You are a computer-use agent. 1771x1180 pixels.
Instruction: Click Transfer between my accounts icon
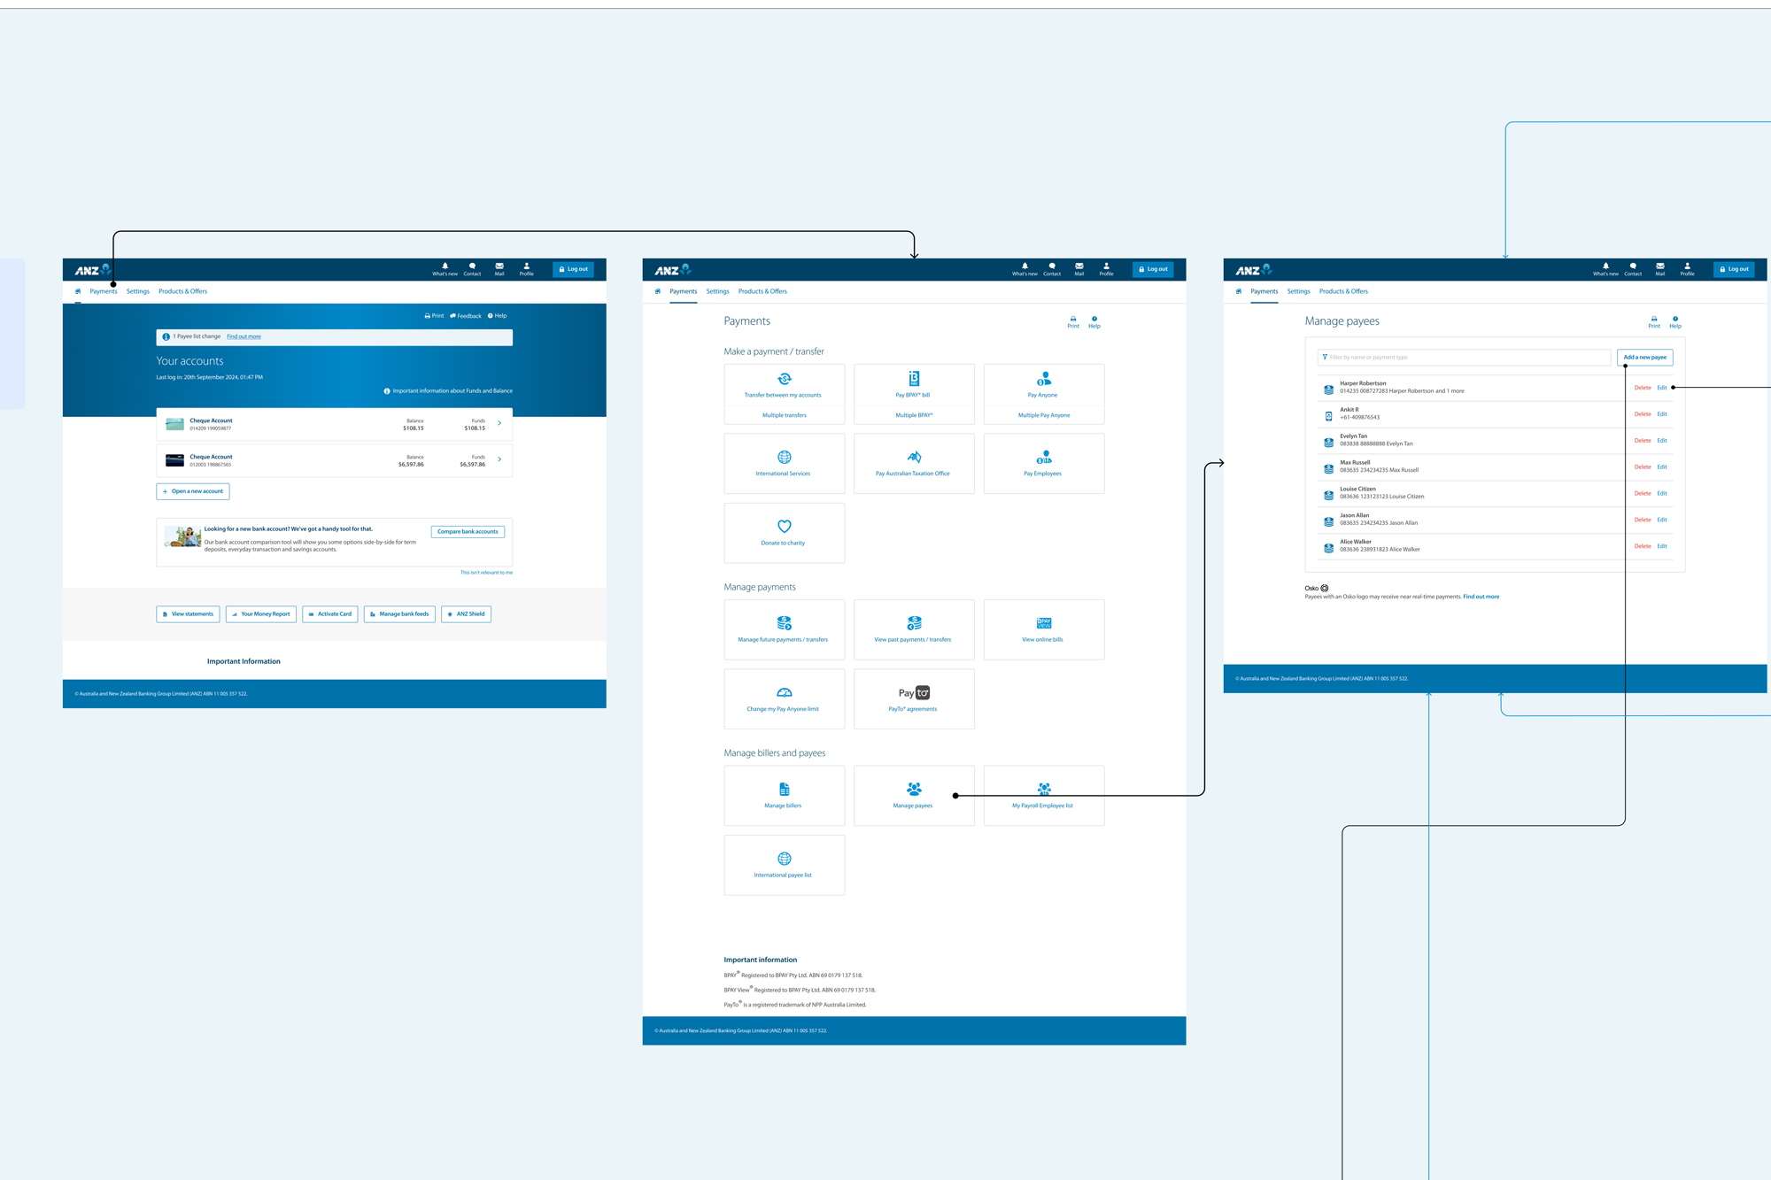pos(784,380)
